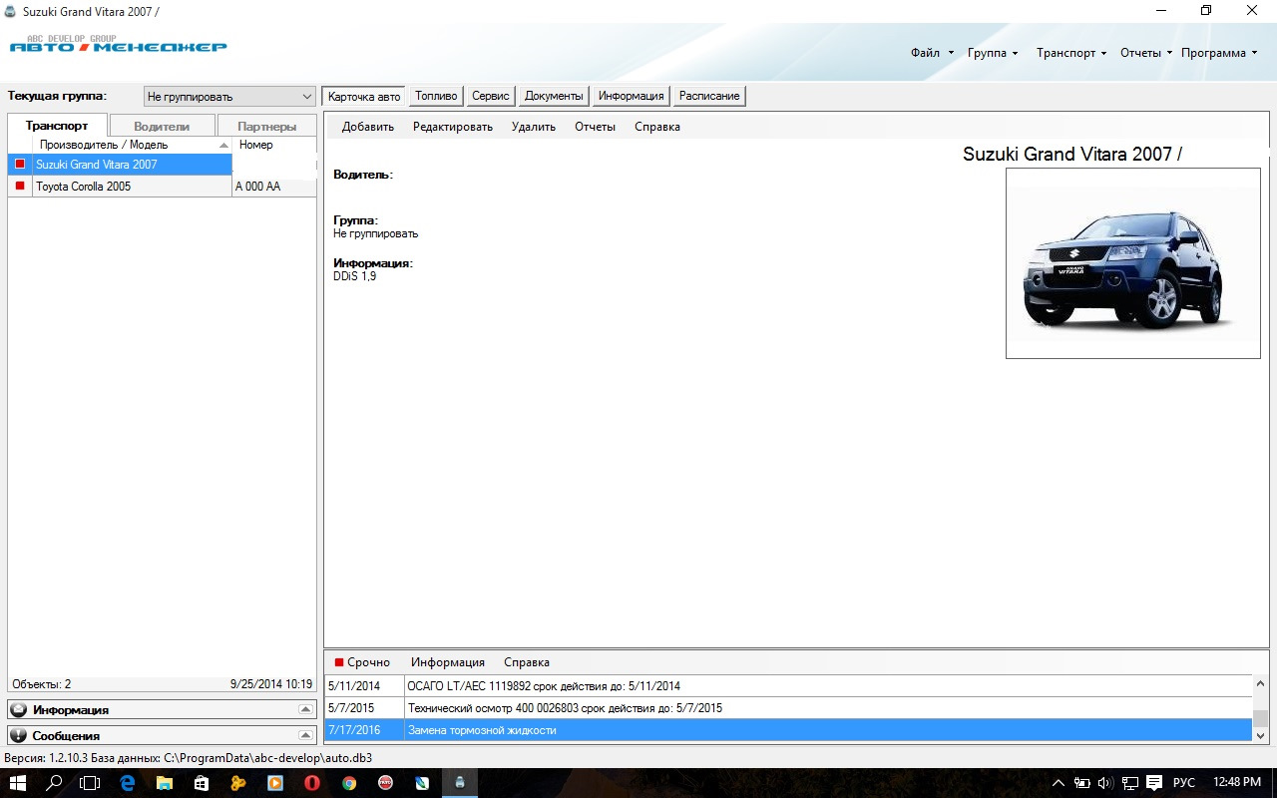The height and width of the screenshot is (798, 1277).
Task: Click the Номер column header
Action: click(274, 145)
